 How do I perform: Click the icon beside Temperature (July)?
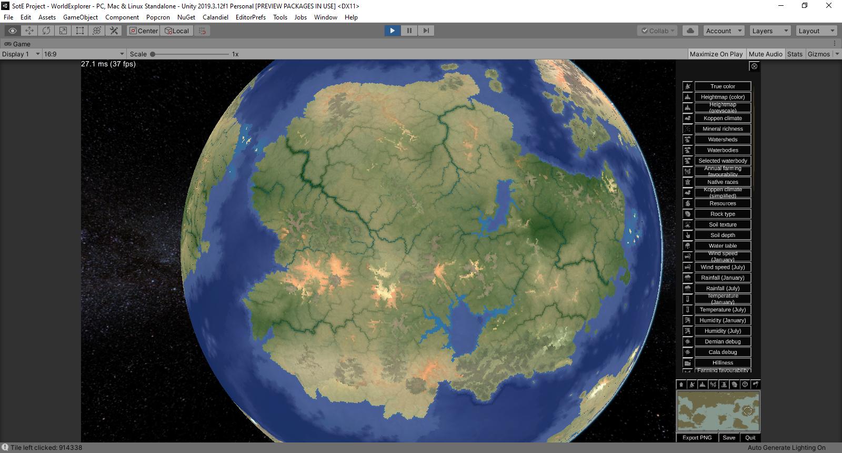pyautogui.click(x=688, y=310)
